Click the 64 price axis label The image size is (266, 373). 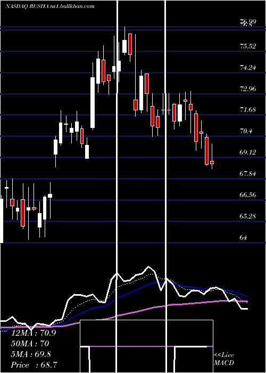click(244, 238)
